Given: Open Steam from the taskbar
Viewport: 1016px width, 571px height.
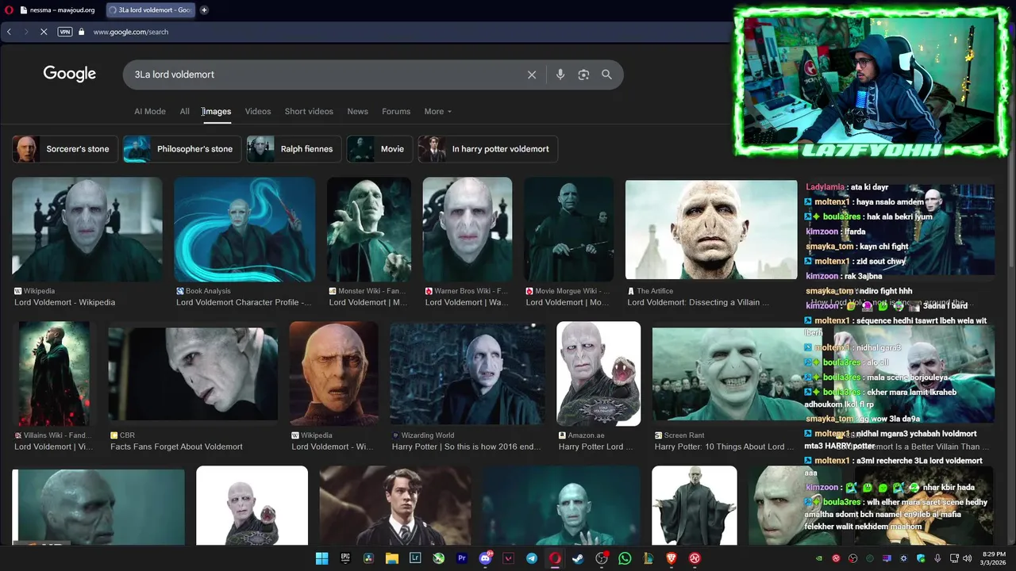Looking at the screenshot, I should click(579, 558).
